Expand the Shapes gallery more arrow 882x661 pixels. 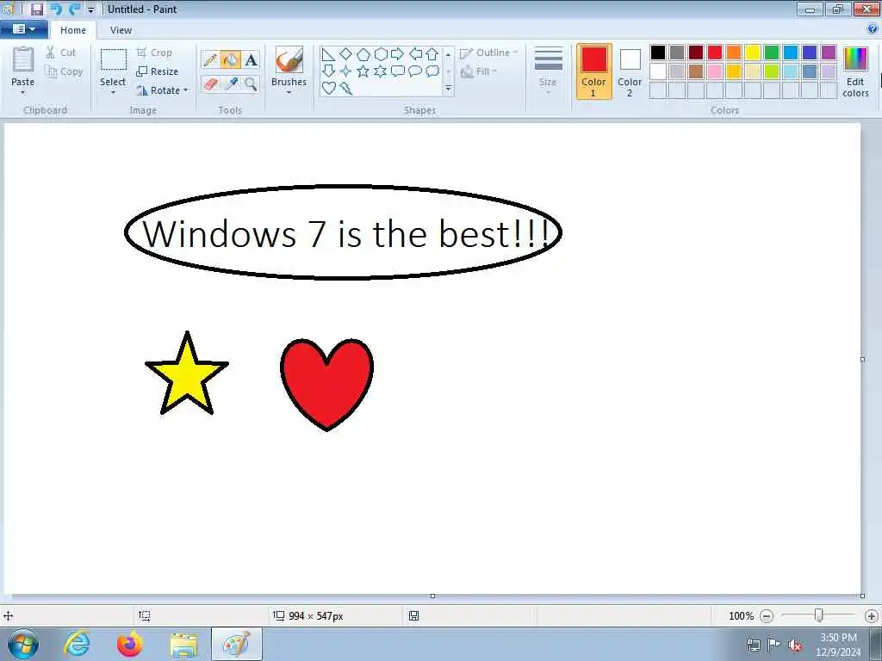click(x=448, y=89)
